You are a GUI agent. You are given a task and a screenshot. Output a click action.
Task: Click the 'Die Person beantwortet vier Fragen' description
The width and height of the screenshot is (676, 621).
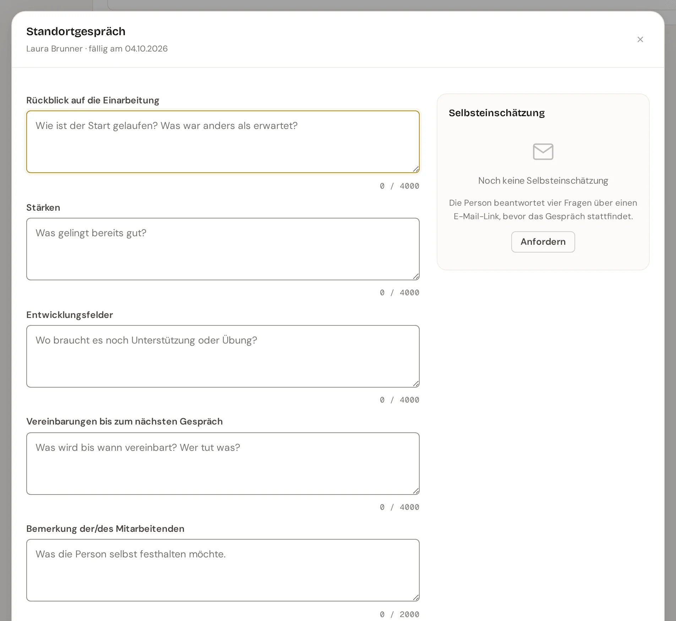coord(543,210)
